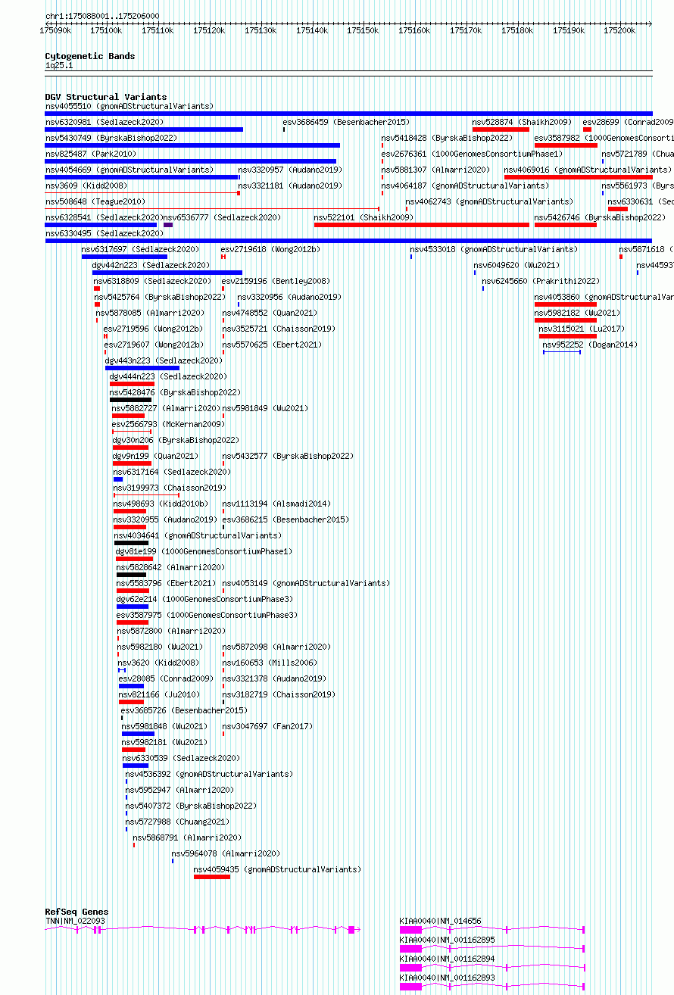
Task: Click nsv3525721 Chaisson2019 variant label
Action: [x=279, y=329]
